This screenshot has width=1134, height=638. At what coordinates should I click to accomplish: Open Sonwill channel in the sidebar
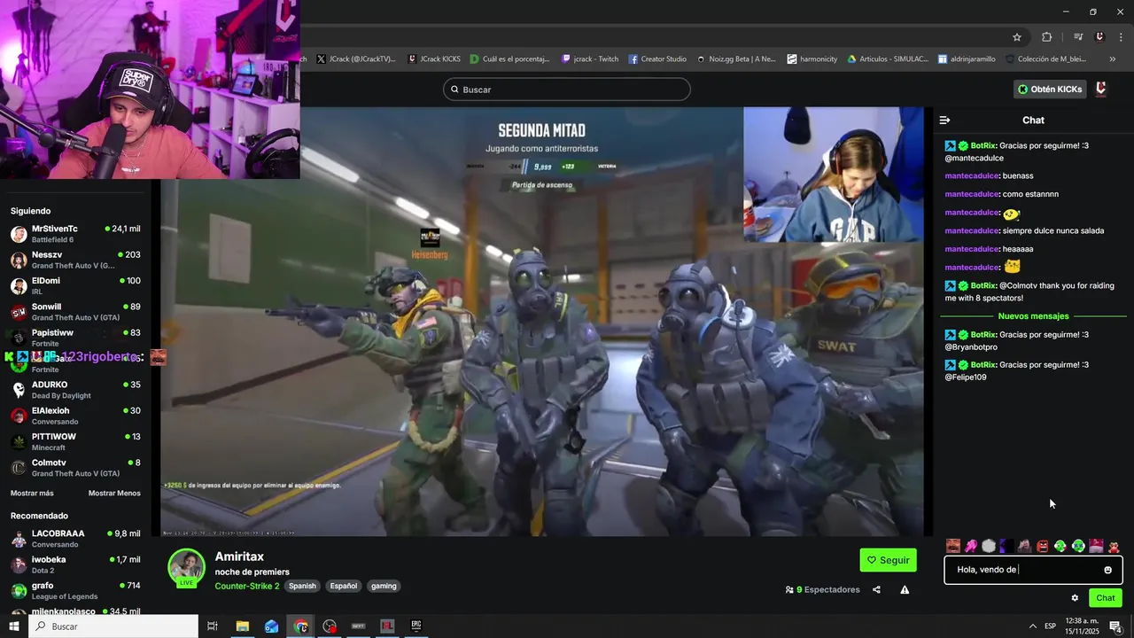tap(75, 312)
